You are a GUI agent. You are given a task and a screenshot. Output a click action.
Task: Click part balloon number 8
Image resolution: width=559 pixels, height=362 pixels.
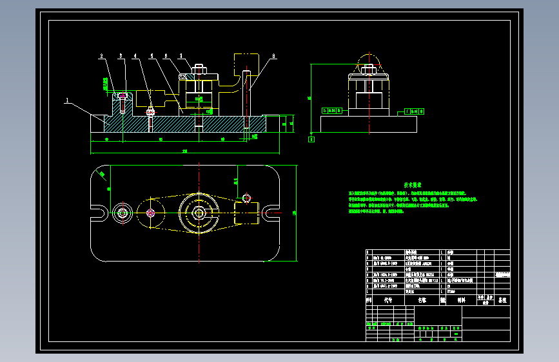point(274,56)
